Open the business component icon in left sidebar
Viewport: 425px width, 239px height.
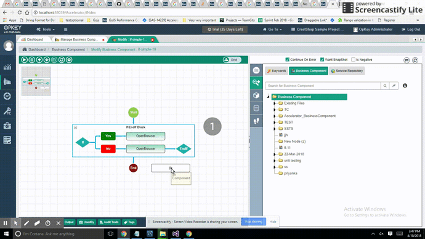click(7, 81)
